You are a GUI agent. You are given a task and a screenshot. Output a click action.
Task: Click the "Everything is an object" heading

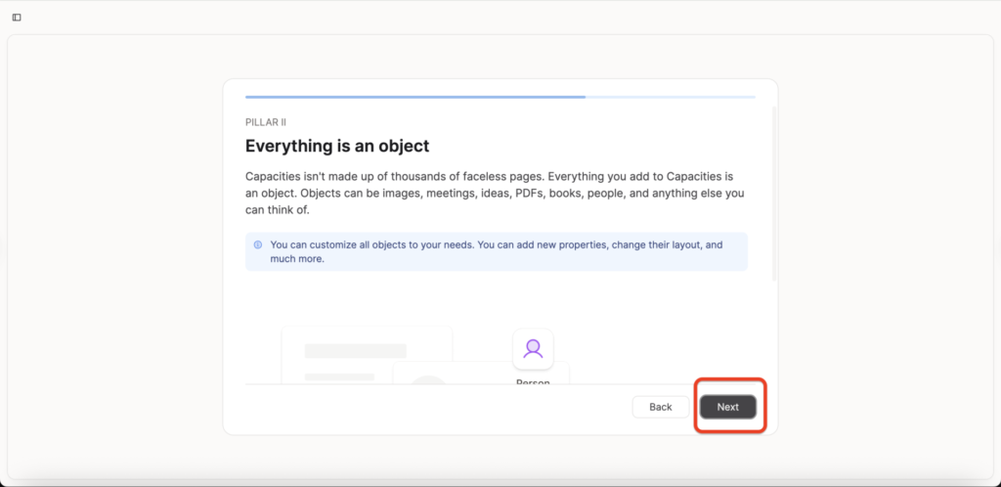click(x=337, y=146)
